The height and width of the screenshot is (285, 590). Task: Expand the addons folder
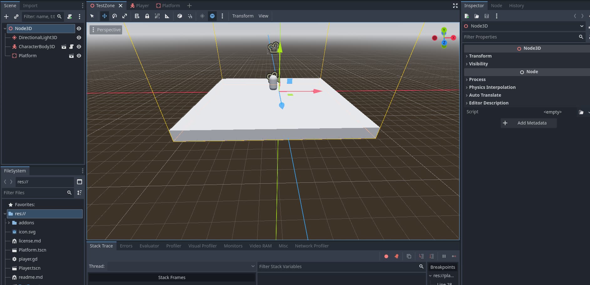(9, 223)
